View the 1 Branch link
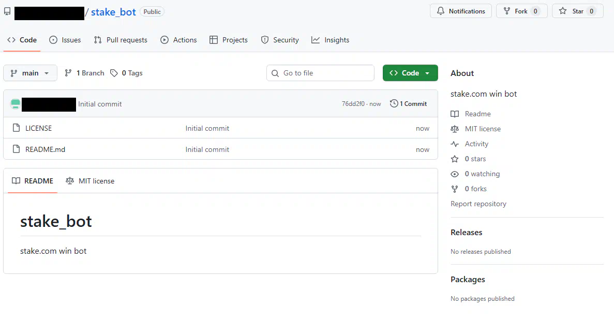Viewport: 614px width, 323px height. coord(85,73)
